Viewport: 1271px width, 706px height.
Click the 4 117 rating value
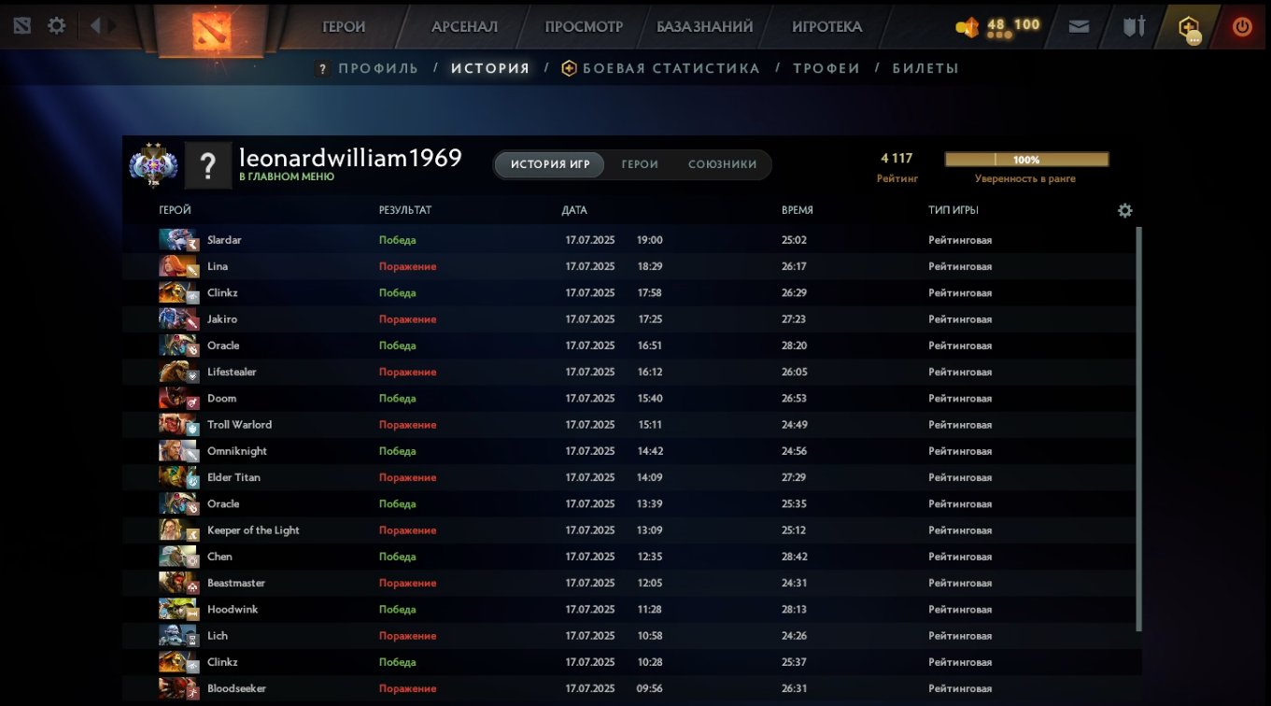tap(897, 159)
